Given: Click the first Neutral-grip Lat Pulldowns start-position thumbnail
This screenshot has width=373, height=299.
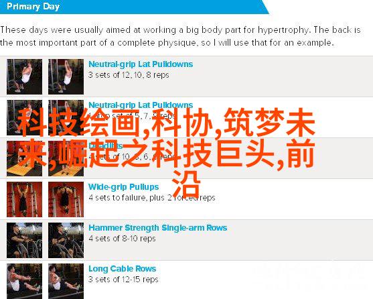Looking at the screenshot, I should pos(25,76).
